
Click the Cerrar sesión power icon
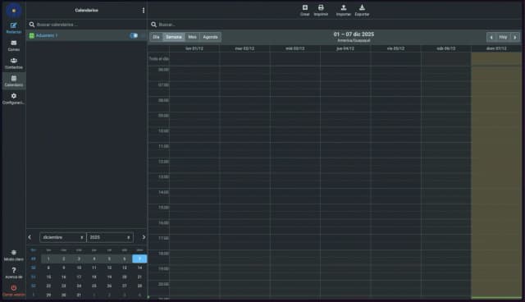pos(13,287)
